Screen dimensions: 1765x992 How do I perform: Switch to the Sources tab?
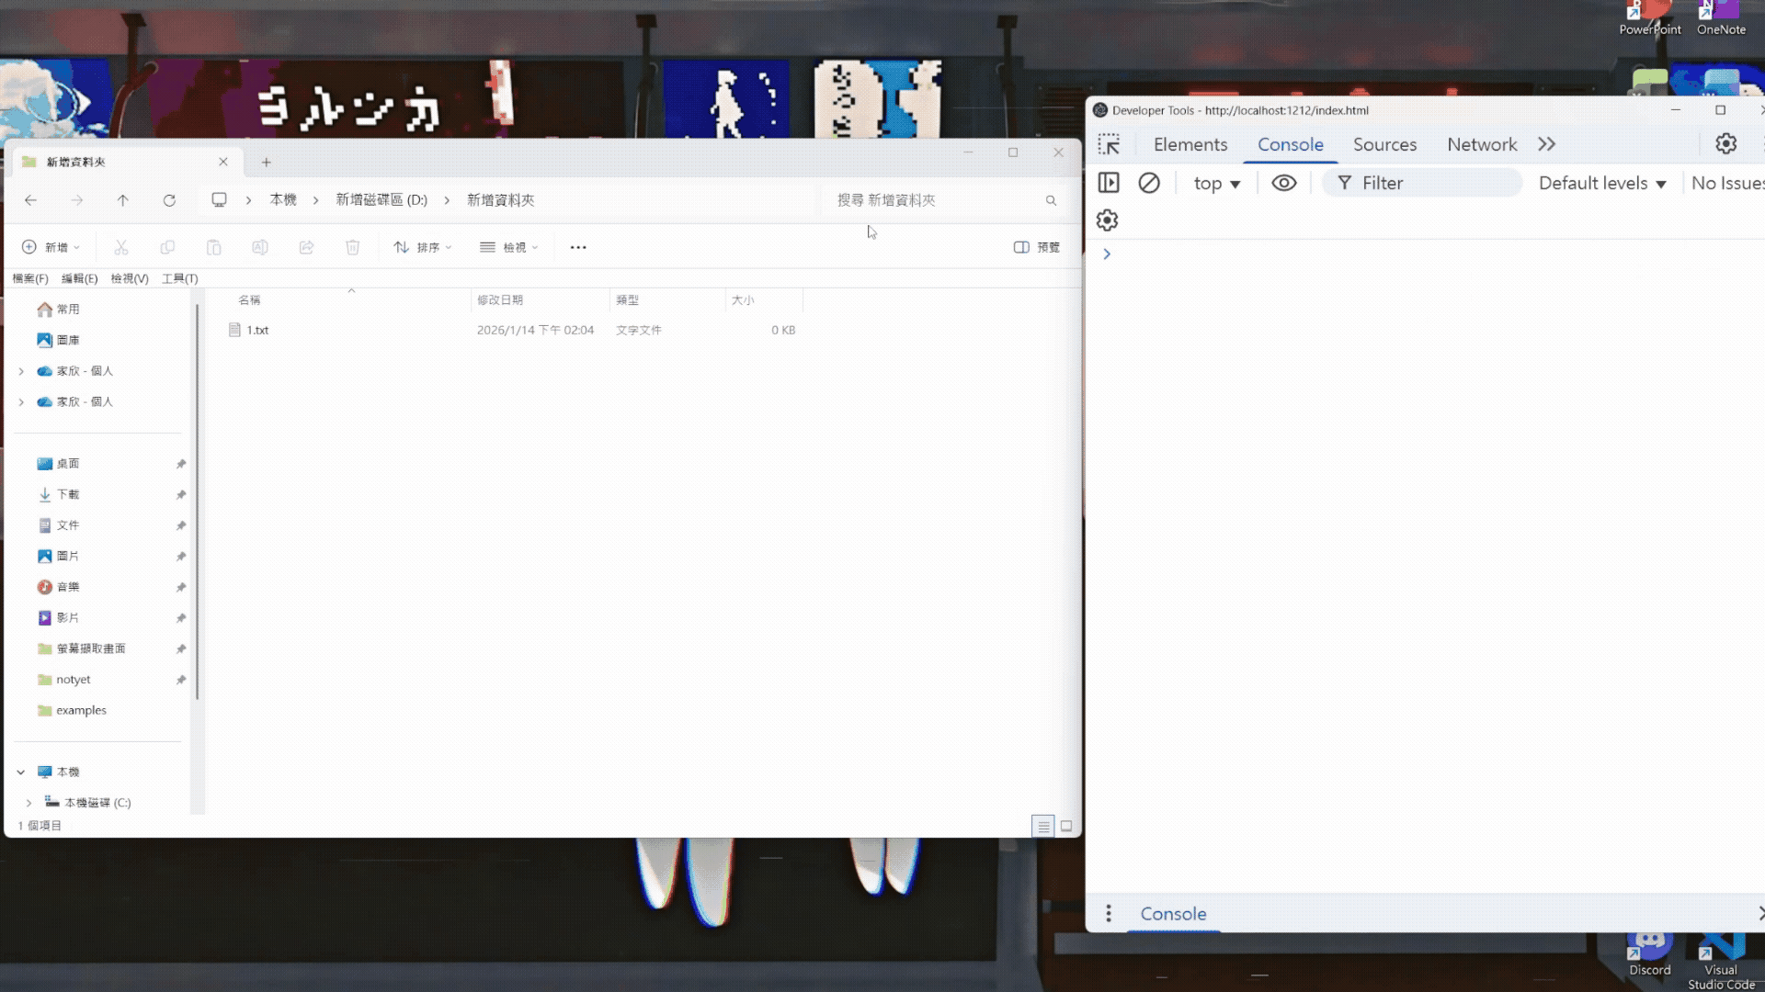click(x=1385, y=144)
